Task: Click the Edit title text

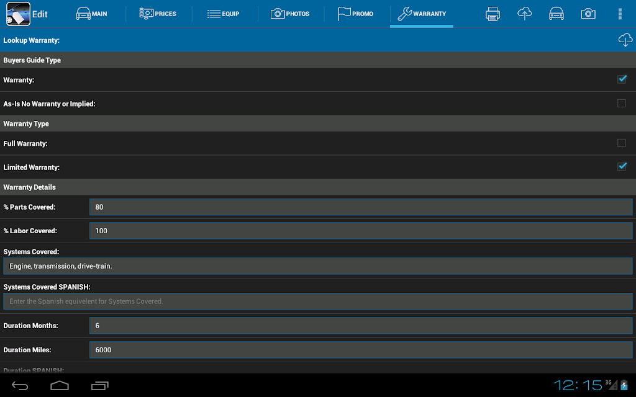Action: click(40, 14)
